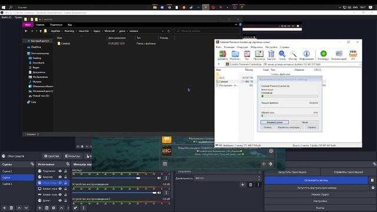Open recent locations dropdown in Explorer
Screen dimensions: 377x212
[37, 31]
